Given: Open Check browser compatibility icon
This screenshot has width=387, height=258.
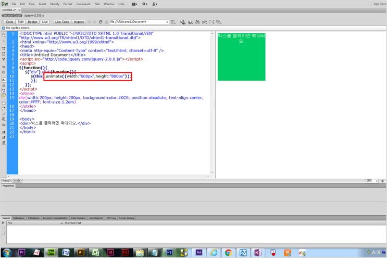Looking at the screenshot, I should point(212,22).
